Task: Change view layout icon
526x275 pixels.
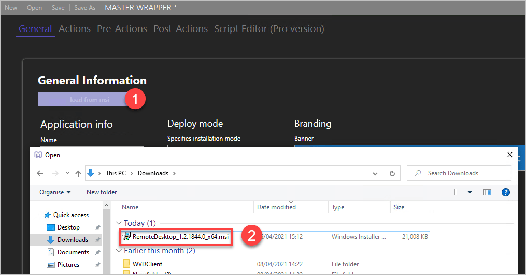Action: [459, 192]
